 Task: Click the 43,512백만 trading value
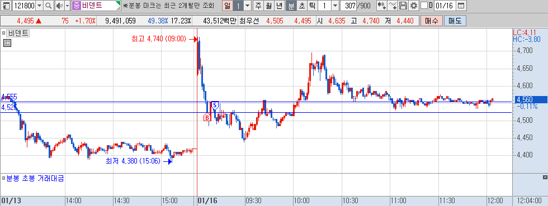(220, 21)
